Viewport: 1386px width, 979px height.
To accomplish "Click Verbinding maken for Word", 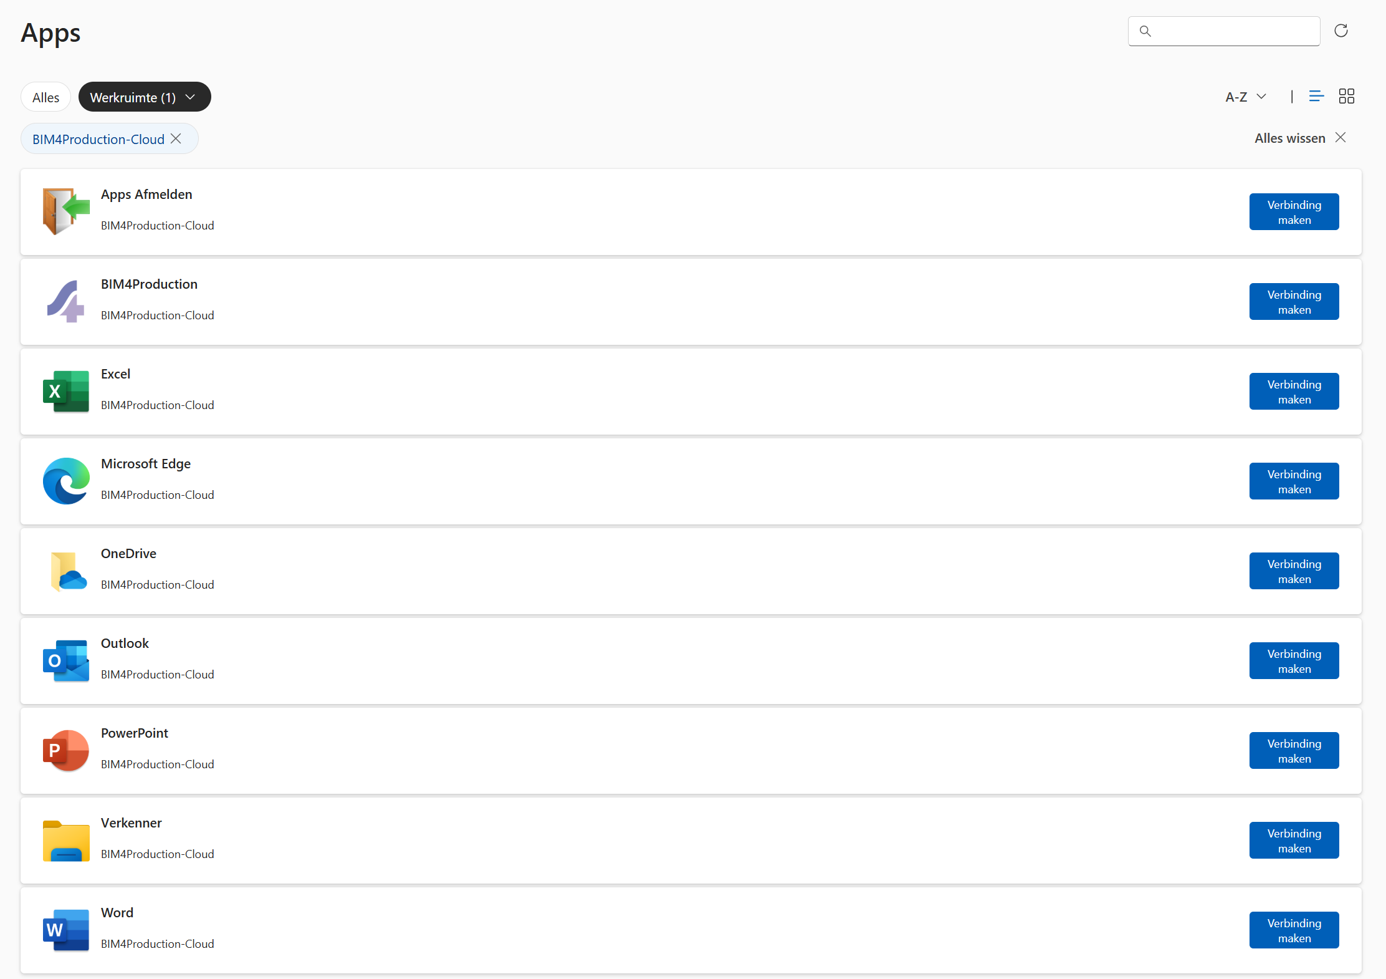I will (x=1294, y=930).
